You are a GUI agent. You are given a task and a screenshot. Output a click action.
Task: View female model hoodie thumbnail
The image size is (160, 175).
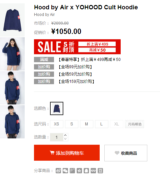(12, 54)
